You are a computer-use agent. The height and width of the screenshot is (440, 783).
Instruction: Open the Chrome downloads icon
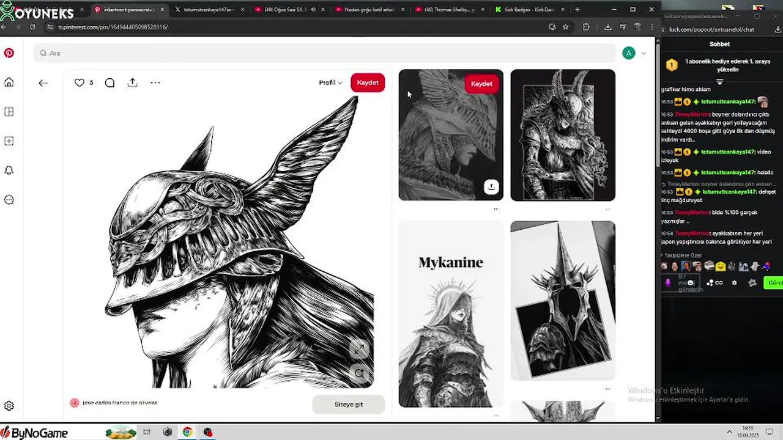coord(607,27)
